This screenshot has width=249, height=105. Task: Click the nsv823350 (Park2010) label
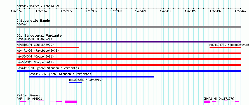86,80
